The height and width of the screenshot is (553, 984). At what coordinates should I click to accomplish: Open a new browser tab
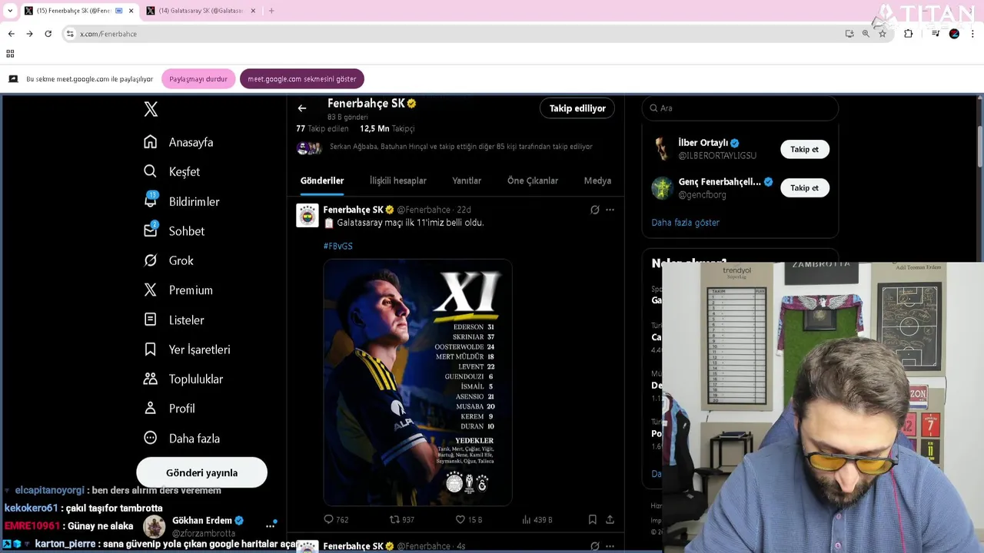click(271, 11)
